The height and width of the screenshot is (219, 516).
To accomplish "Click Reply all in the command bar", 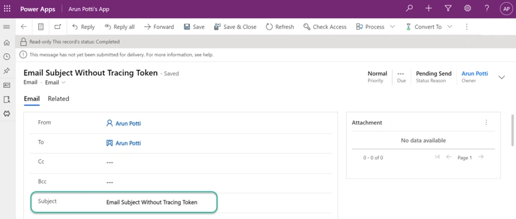I will [120, 27].
